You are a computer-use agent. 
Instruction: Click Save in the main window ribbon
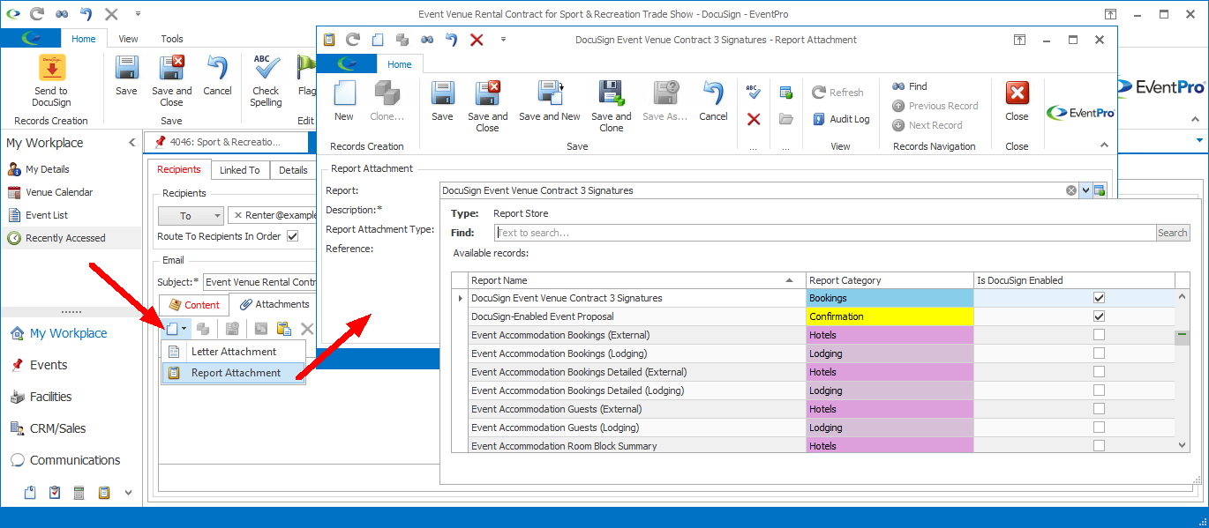(x=126, y=76)
